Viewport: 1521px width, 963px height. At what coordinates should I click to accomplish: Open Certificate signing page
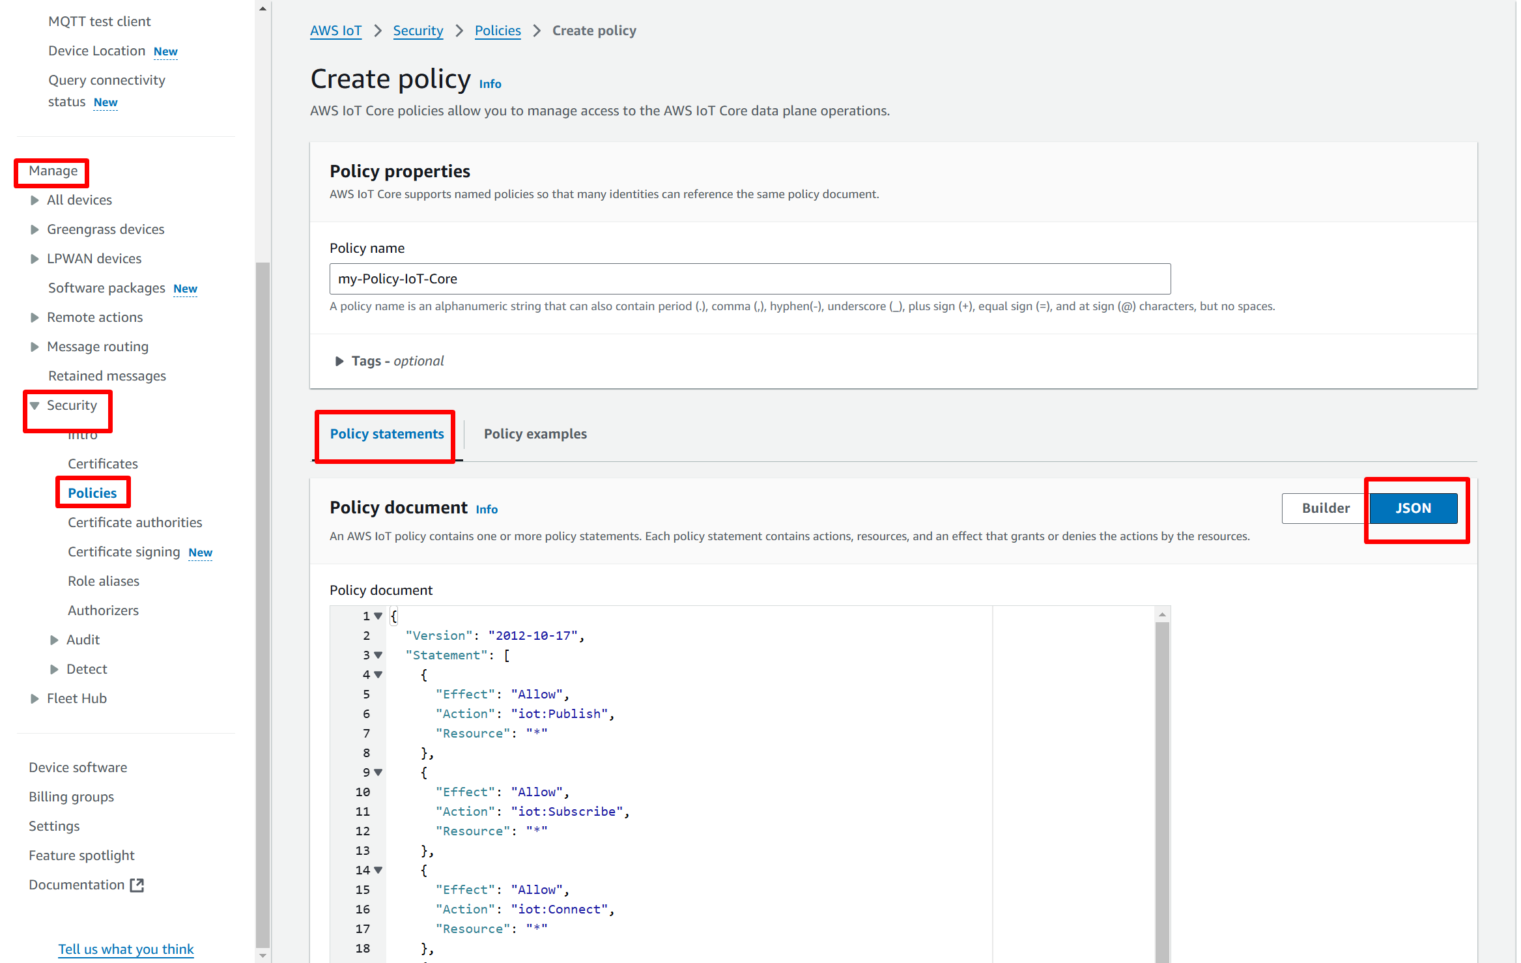pos(124,552)
